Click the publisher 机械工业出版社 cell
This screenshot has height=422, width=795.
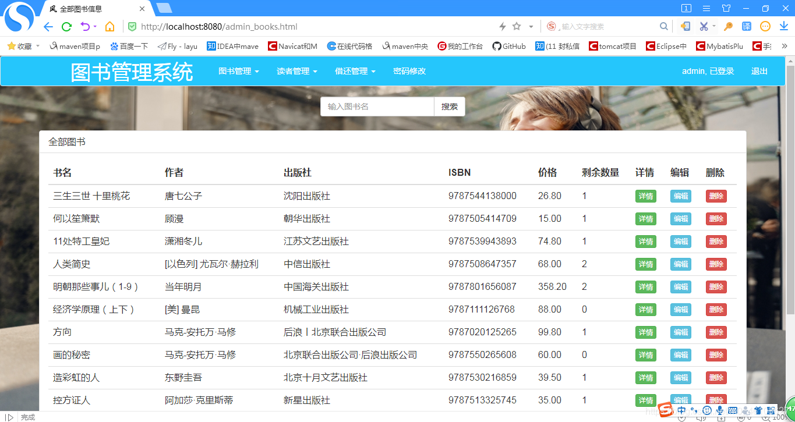pyautogui.click(x=316, y=310)
